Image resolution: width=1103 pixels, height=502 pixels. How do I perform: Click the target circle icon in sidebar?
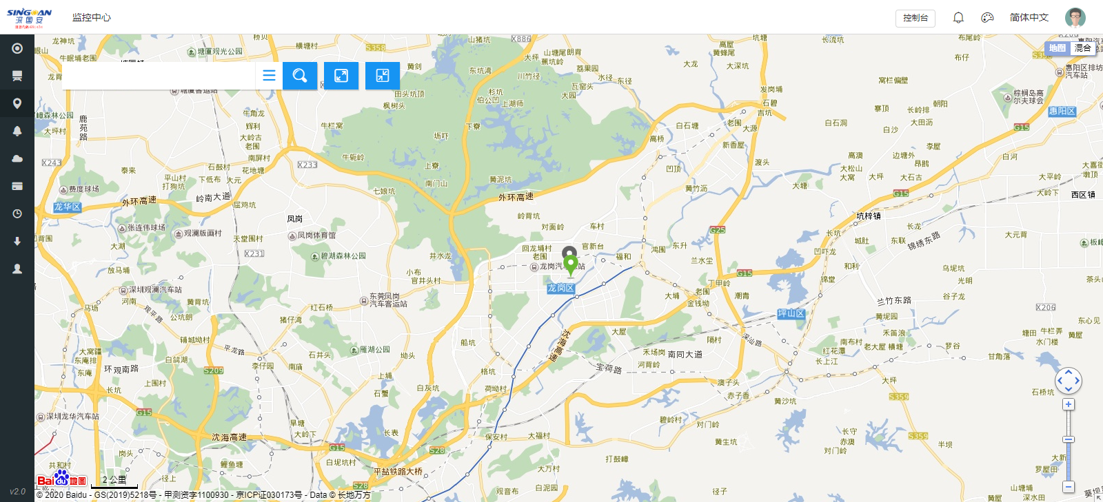pos(17,48)
